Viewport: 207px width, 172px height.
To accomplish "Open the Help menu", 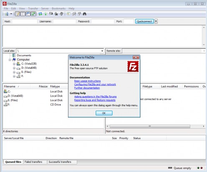I will pos(71,8).
